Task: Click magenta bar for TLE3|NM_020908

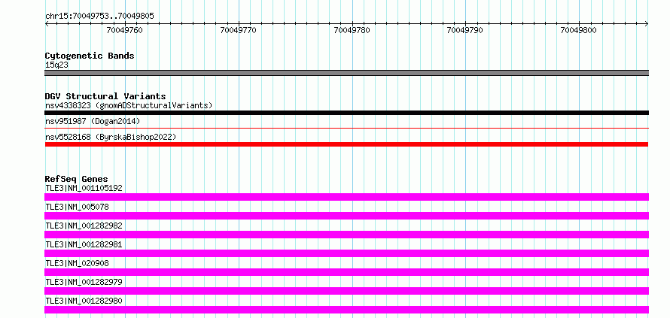Action: coord(346,272)
